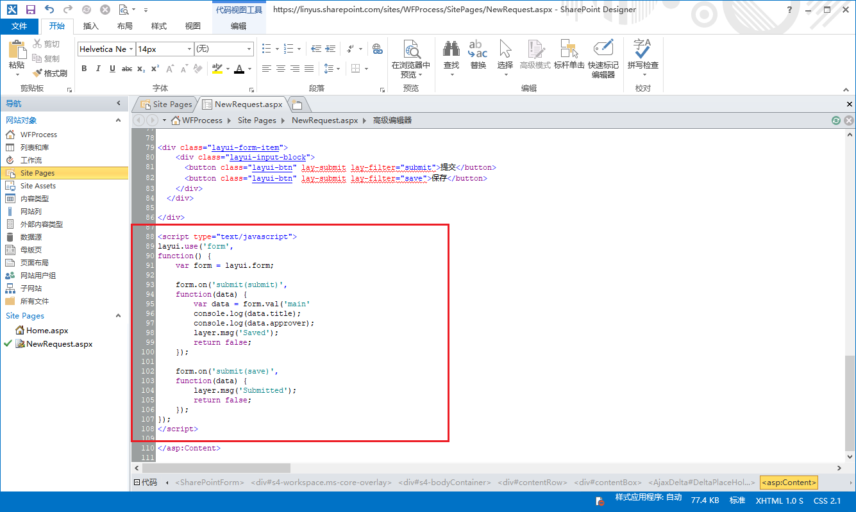Open the font color dropdown arrow
856x512 pixels.
[249, 69]
